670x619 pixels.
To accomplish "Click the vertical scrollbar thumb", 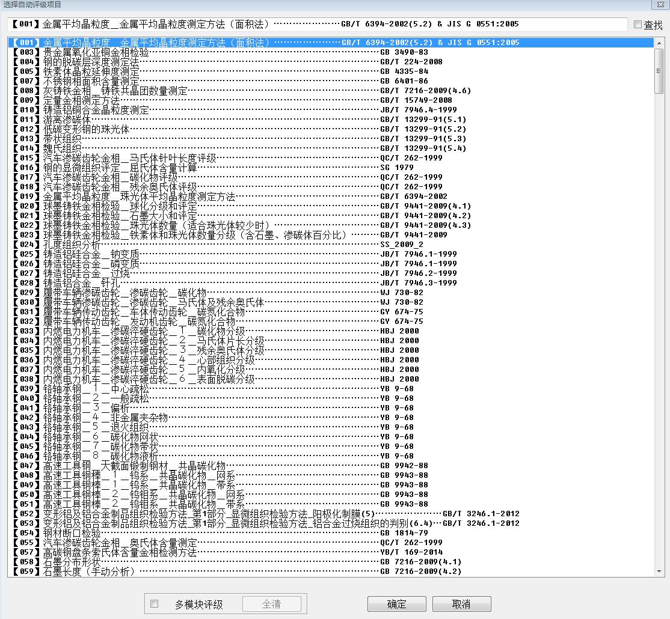I will pyautogui.click(x=659, y=71).
